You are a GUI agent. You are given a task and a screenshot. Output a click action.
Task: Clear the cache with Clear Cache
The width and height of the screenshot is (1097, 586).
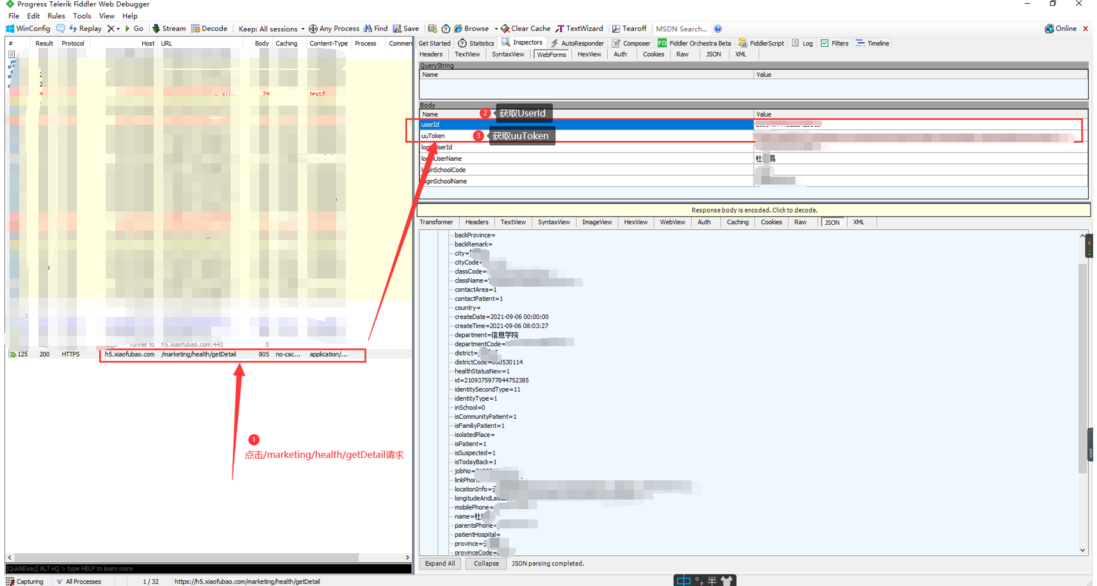point(526,29)
